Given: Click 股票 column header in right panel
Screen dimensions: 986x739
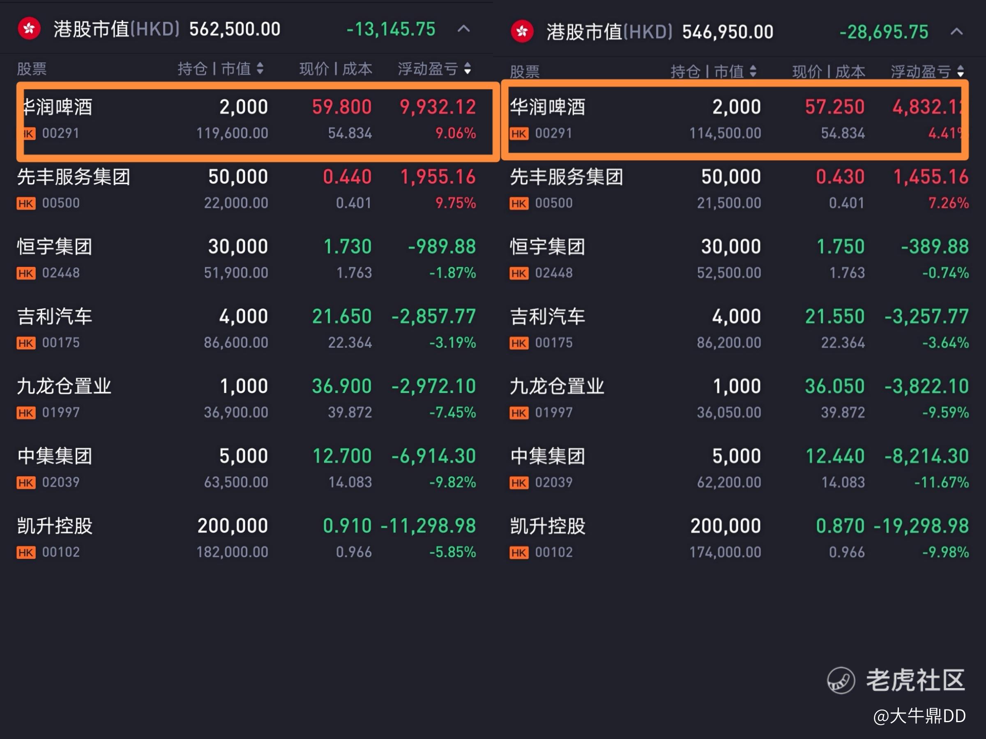Looking at the screenshot, I should [524, 71].
